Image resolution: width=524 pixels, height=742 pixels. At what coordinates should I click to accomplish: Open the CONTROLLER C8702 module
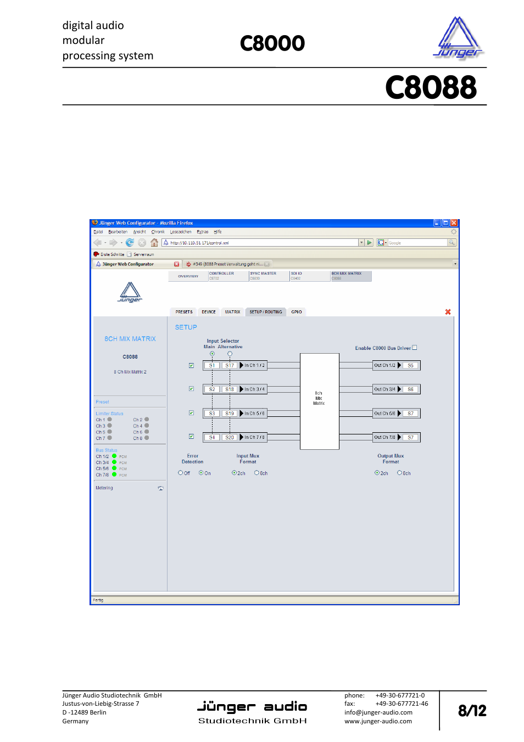228,276
